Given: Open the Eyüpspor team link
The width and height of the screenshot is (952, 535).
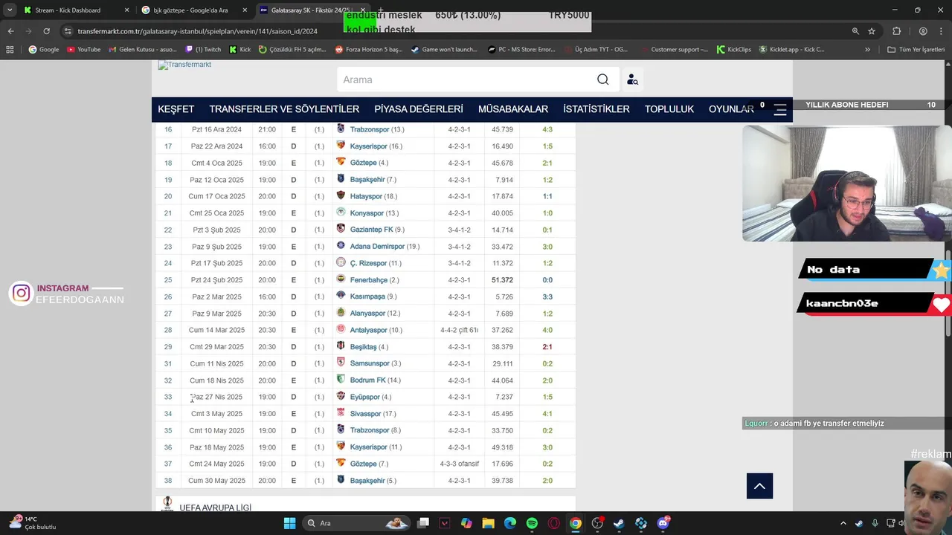Looking at the screenshot, I should click(x=364, y=397).
